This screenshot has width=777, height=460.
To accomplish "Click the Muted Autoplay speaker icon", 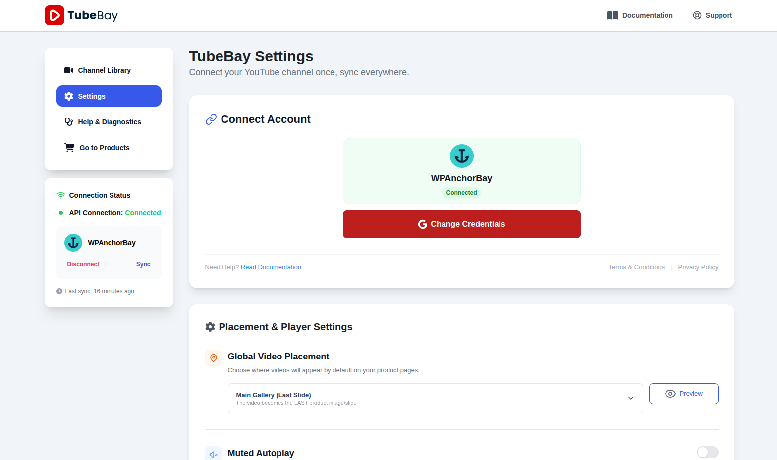I will click(x=214, y=454).
